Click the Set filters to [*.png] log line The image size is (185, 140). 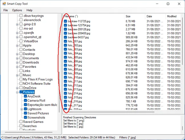point(74,121)
